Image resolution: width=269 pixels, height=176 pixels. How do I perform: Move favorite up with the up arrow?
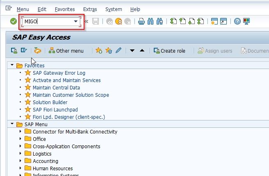[x=142, y=51]
